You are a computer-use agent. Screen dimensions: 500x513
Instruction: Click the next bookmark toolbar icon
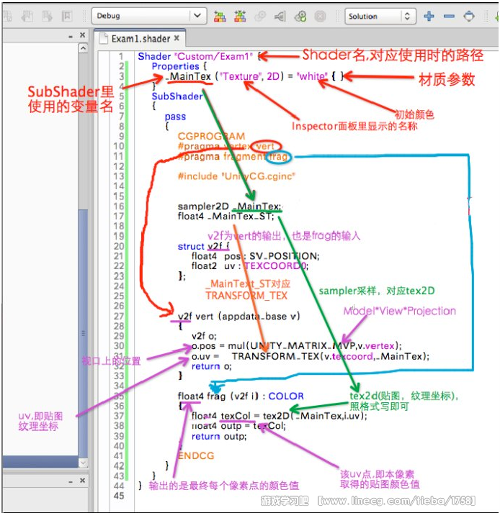click(x=47, y=16)
